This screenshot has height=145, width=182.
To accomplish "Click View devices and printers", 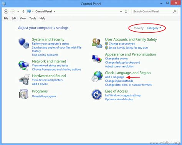I will point(47,80).
